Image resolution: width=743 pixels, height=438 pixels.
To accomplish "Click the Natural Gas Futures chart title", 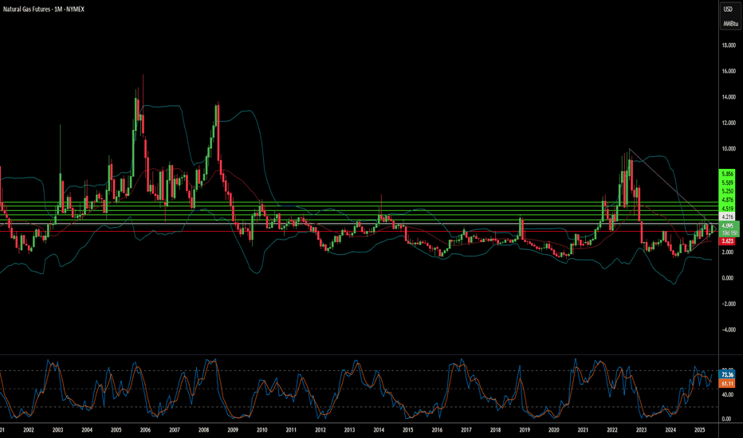I will [44, 9].
